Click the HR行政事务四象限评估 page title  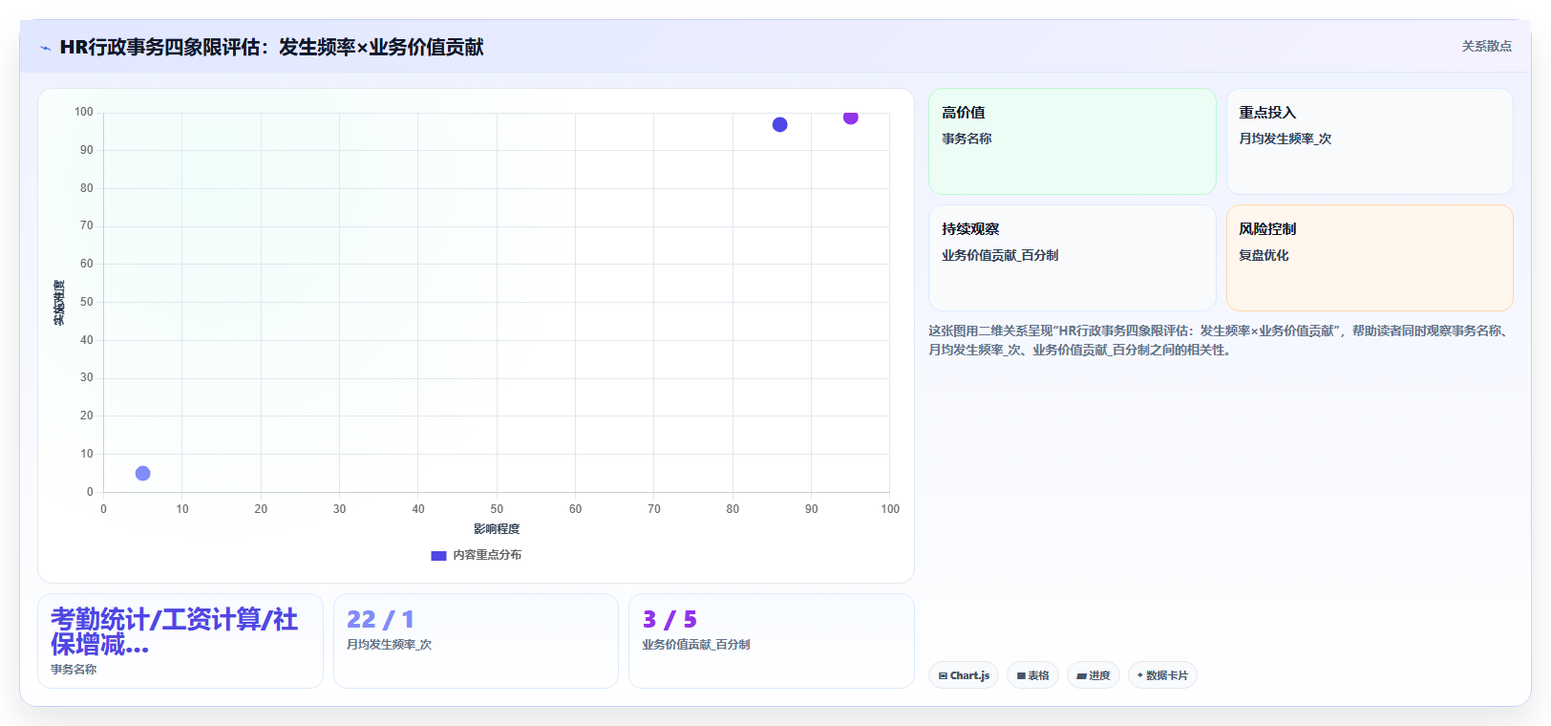tap(271, 47)
